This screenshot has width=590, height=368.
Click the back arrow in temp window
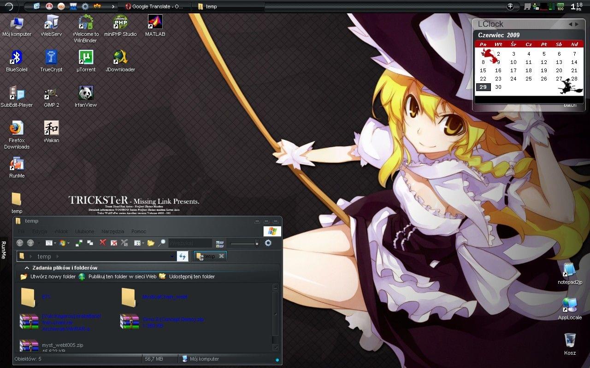tap(20, 243)
